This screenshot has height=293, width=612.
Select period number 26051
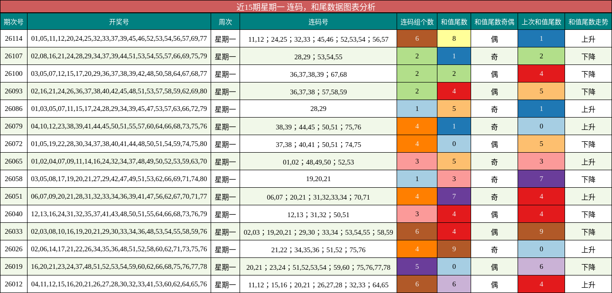click(14, 196)
